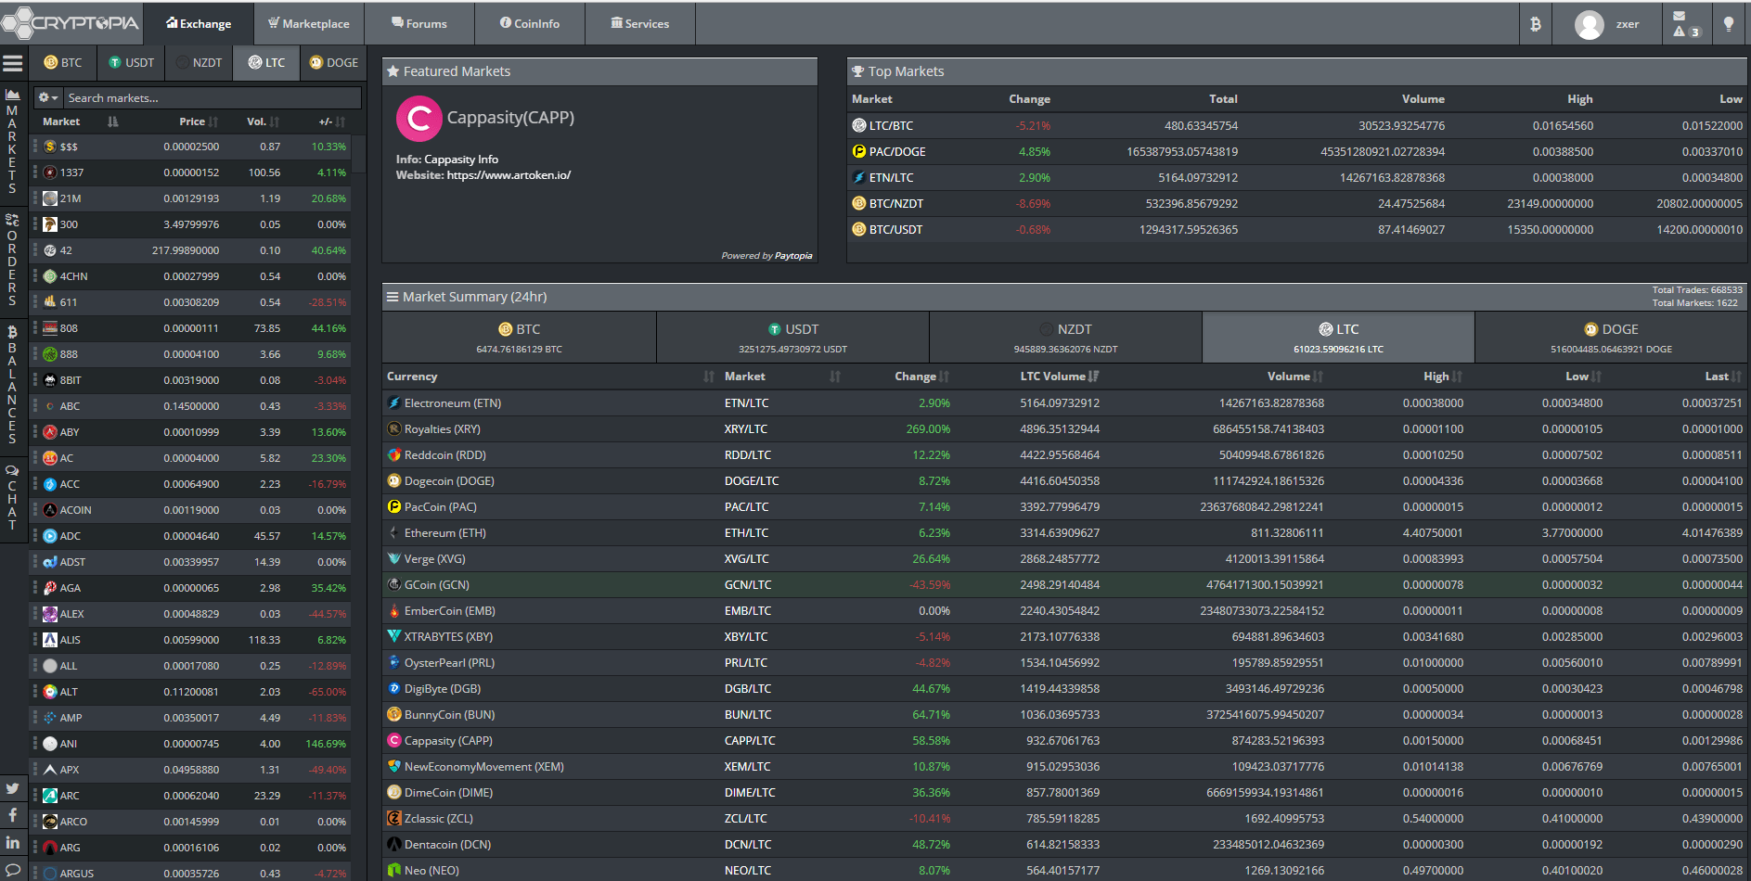
Task: Open the Marketplace menu item
Action: (x=308, y=24)
